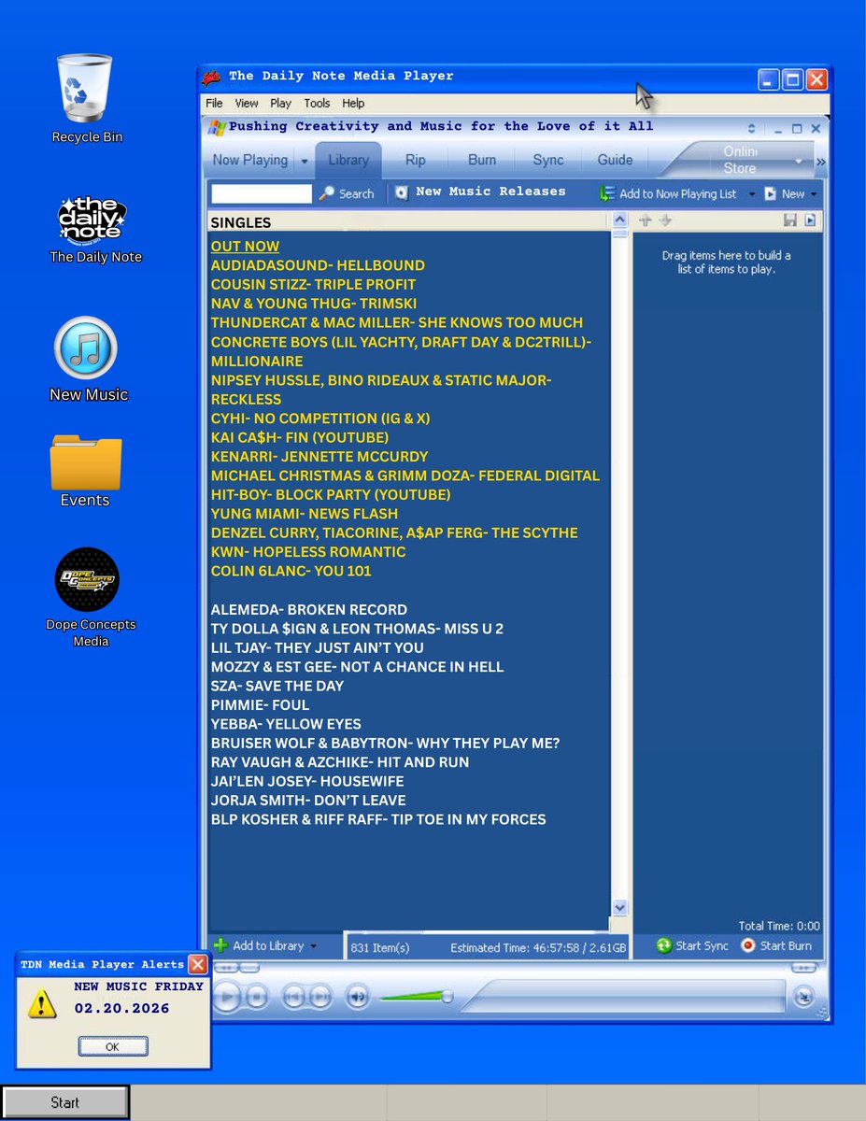Switch to the Guide tab
Viewport: 866px width, 1121px height.
tap(615, 160)
